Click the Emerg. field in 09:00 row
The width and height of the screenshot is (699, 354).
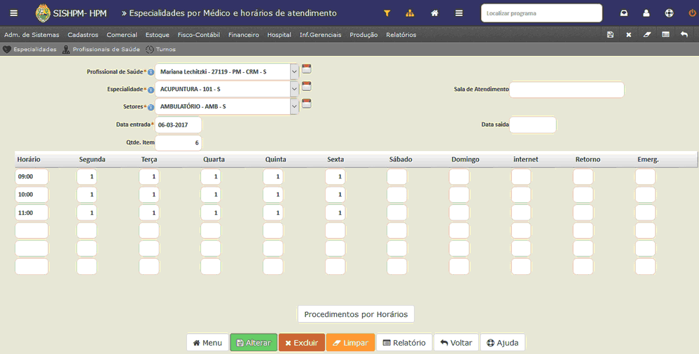click(645, 177)
